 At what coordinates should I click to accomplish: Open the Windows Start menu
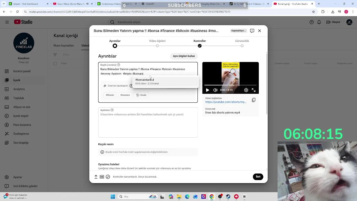(x=113, y=197)
